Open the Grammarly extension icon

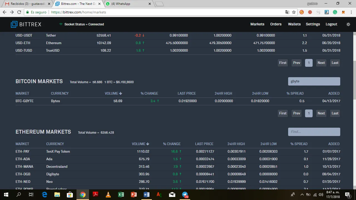pyautogui.click(x=335, y=12)
